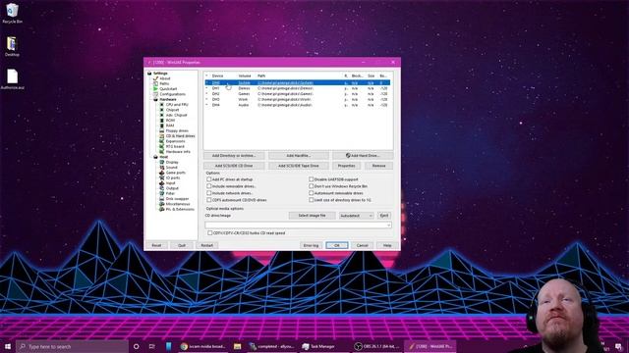Open the Display settings page
Viewport: 629px width, 353px height.
(x=172, y=162)
